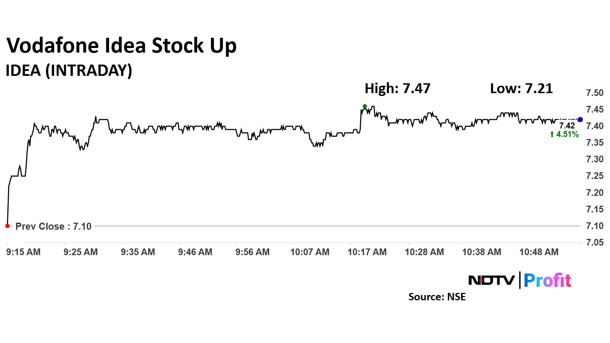Click the 7.25 price axis label

pyautogui.click(x=595, y=176)
